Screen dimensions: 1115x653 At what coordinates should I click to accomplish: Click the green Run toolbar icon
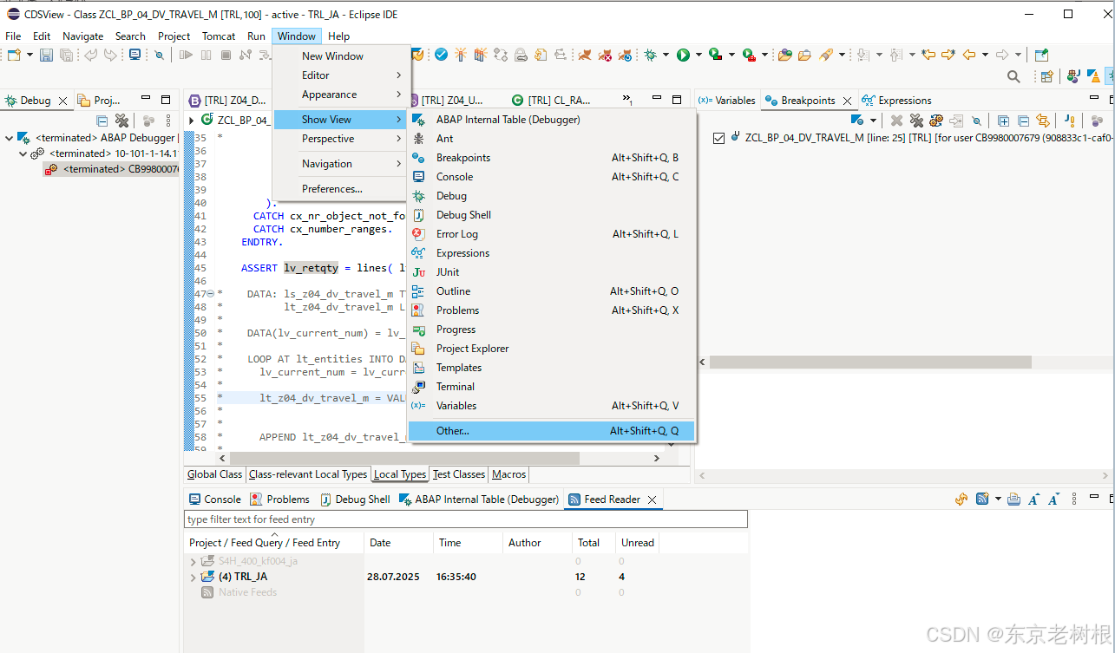click(684, 55)
